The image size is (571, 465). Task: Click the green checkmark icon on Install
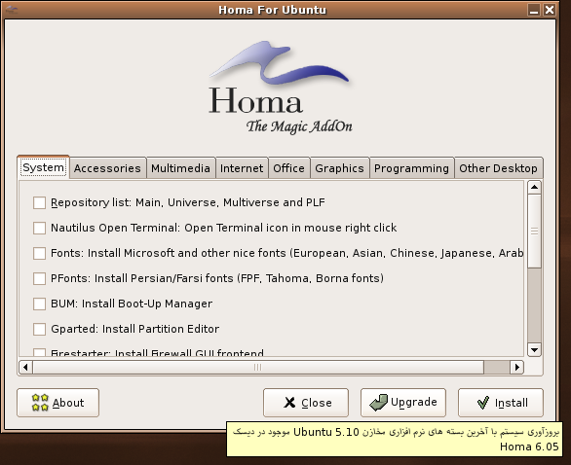pos(483,403)
